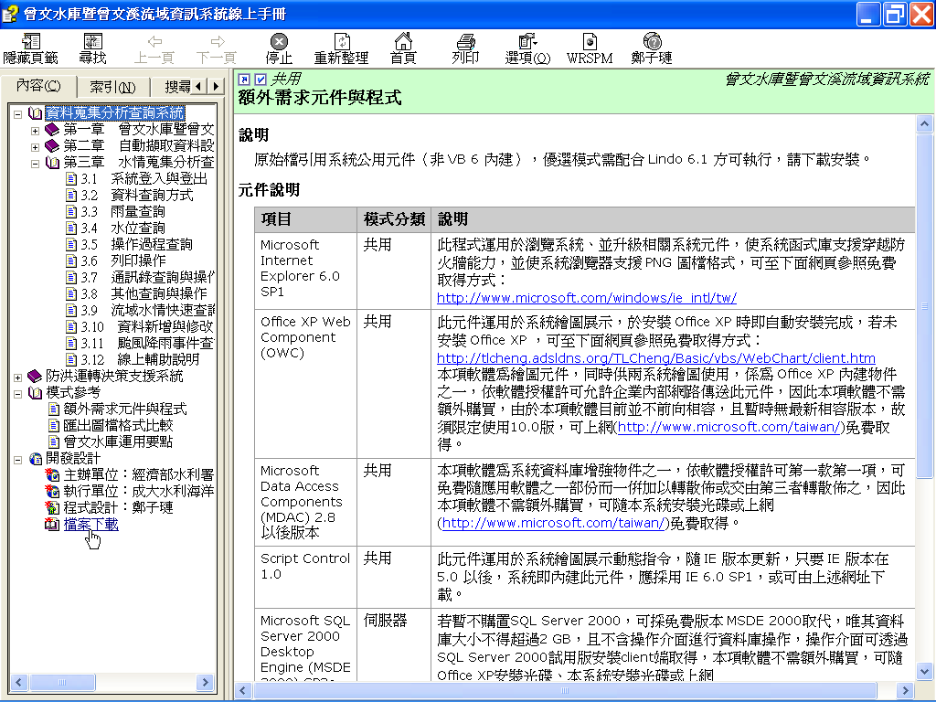Open the tlcheng.adsldns.org WebChart link
This screenshot has height=702, width=936.
[656, 358]
